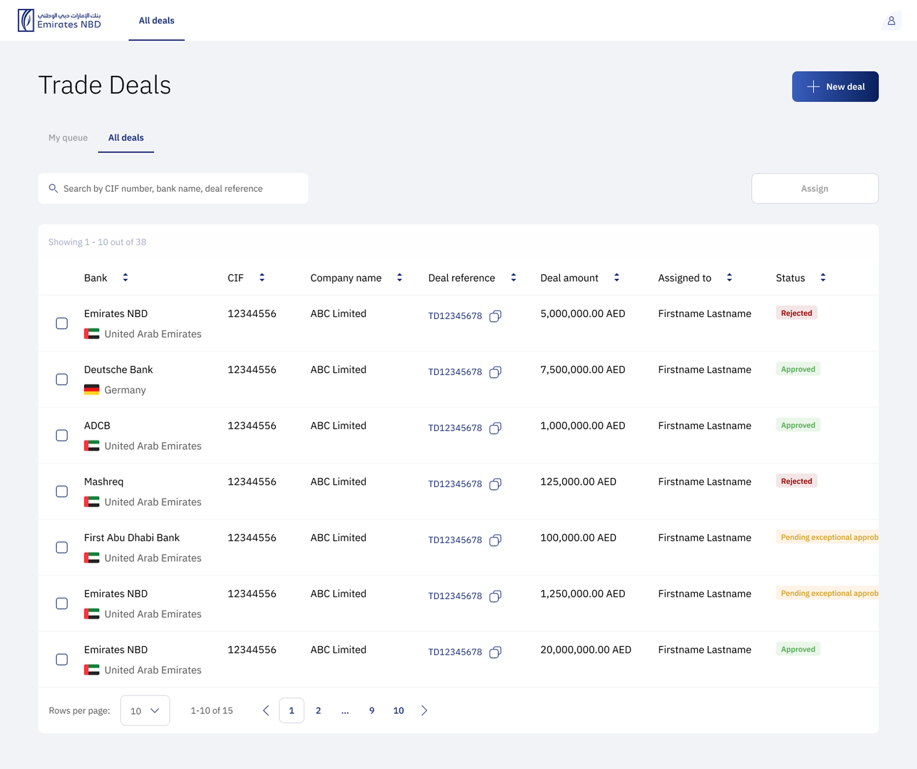The width and height of the screenshot is (917, 769).
Task: Copy deal reference in Deutsche Bank row
Action: tap(495, 372)
